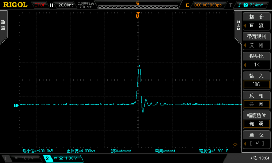Toggle the 幅度档位 coarse/fine adjustment
Screen dimensions: 272x163
click(x=257, y=120)
